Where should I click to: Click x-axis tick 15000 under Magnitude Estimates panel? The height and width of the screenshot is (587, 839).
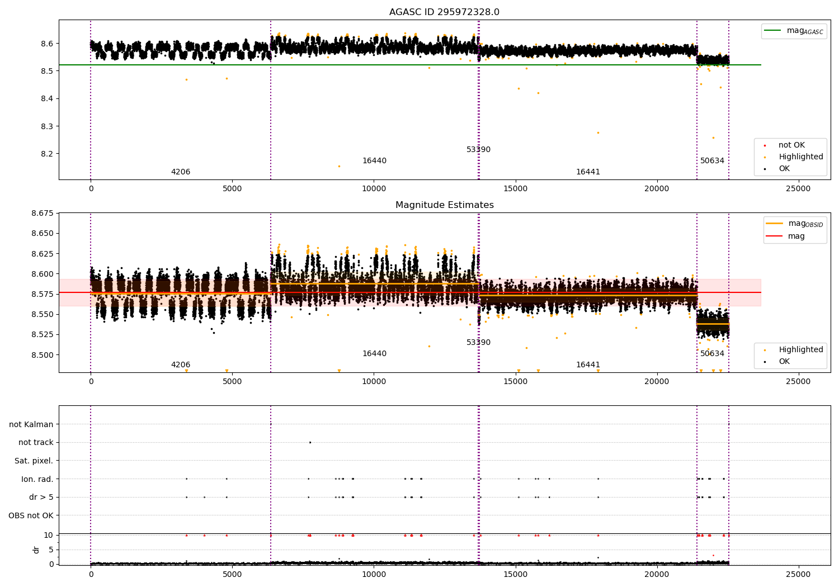pyautogui.click(x=515, y=382)
